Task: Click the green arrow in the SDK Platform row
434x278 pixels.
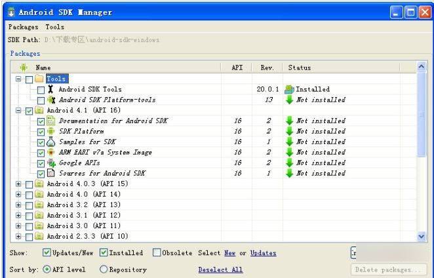Action: tap(289, 131)
